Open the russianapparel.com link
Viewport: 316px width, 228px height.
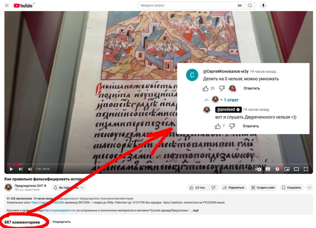tap(60, 210)
